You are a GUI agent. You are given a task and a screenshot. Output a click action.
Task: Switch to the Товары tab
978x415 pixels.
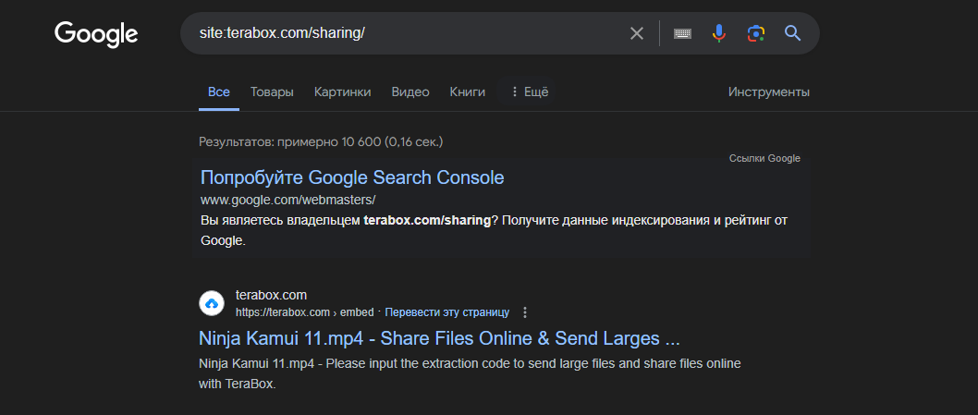[272, 92]
